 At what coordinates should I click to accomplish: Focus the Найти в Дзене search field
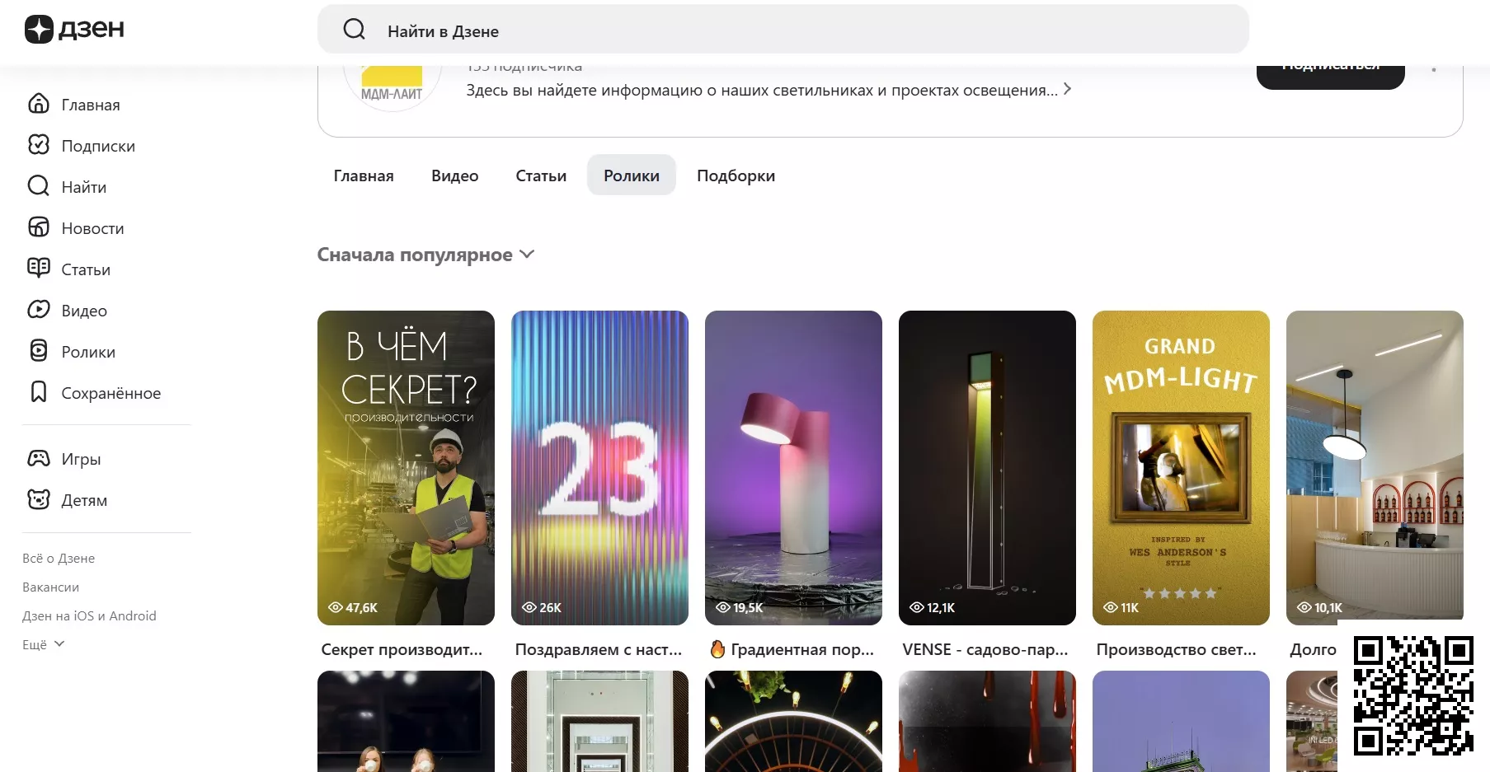click(783, 30)
